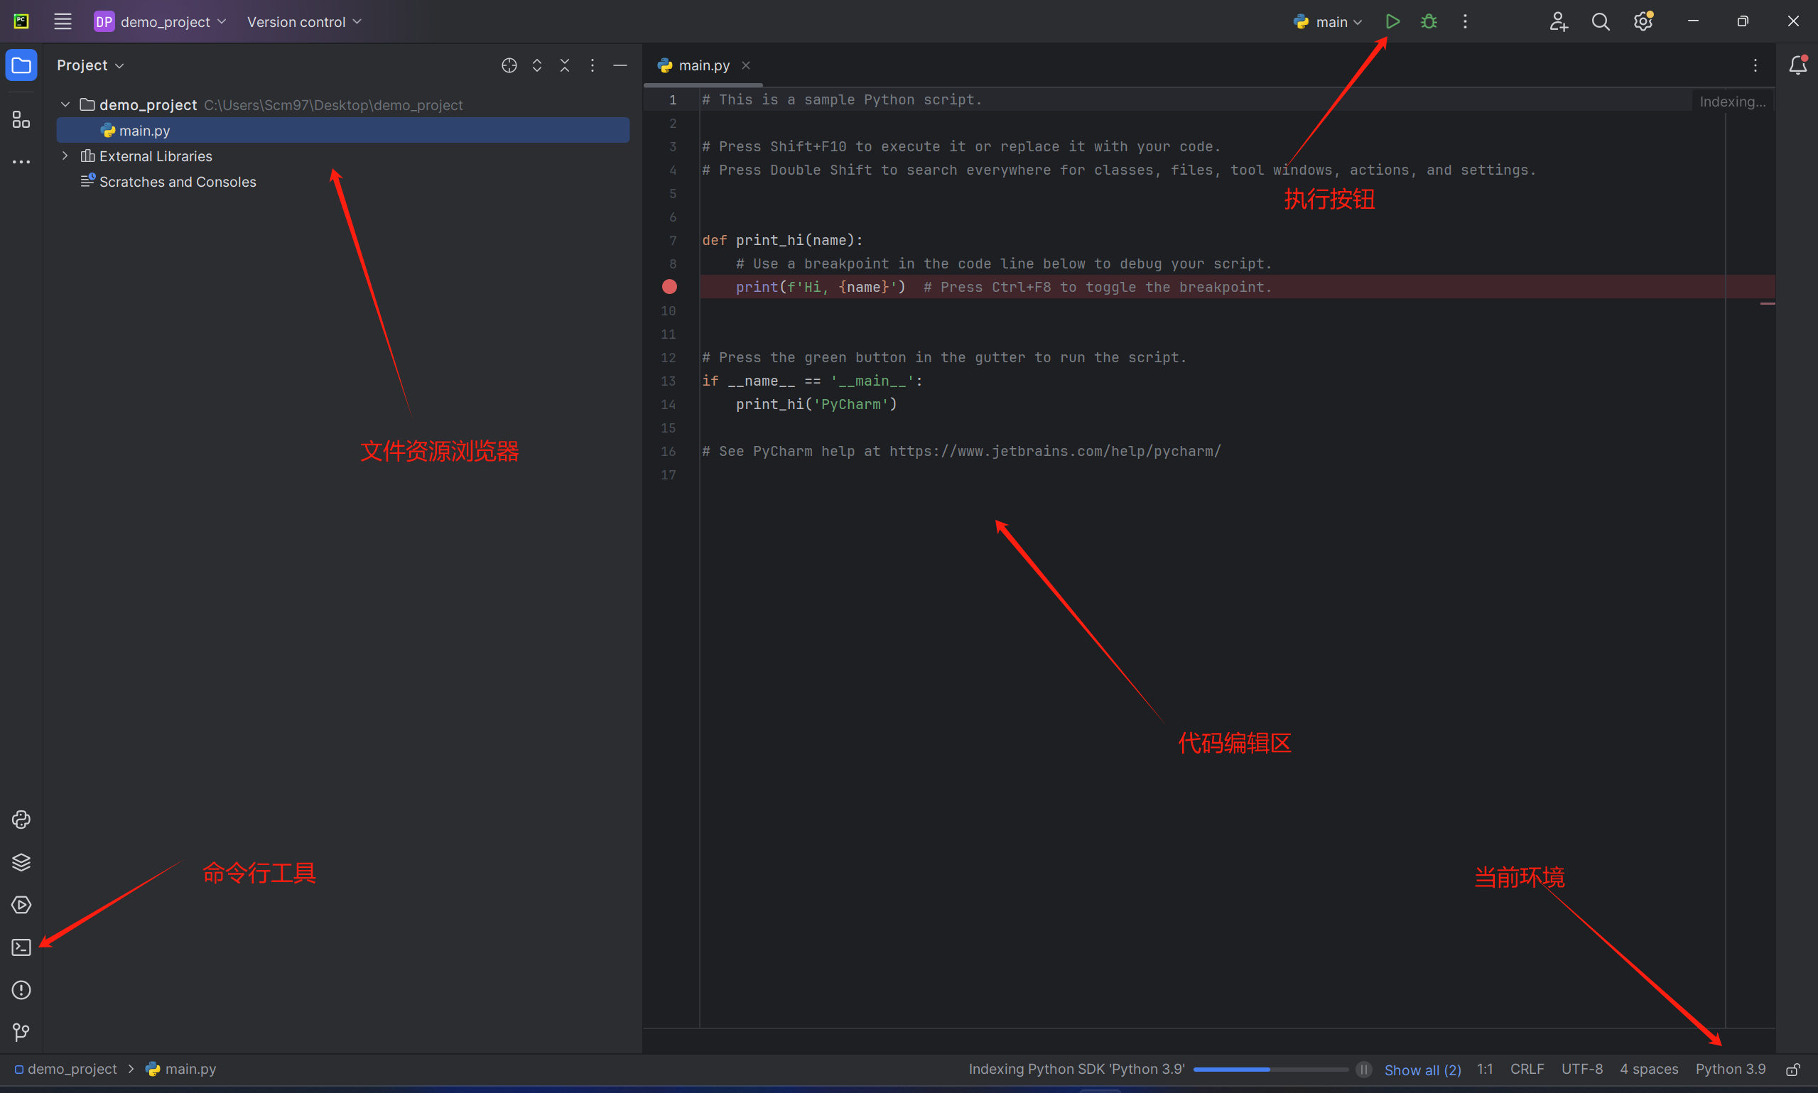Click the Search everywhere icon in toolbar
The image size is (1818, 1093).
click(1598, 22)
